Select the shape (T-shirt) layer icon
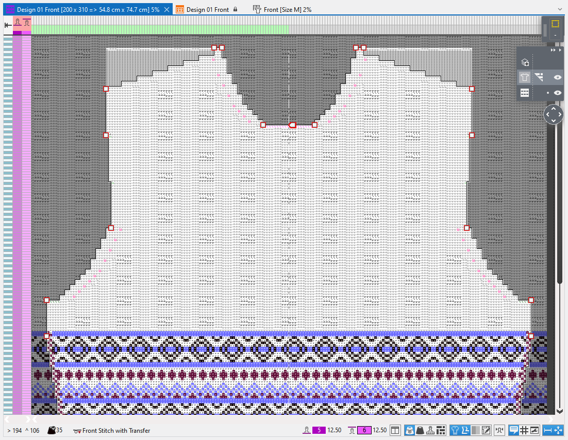This screenshot has height=440, width=568. (525, 77)
